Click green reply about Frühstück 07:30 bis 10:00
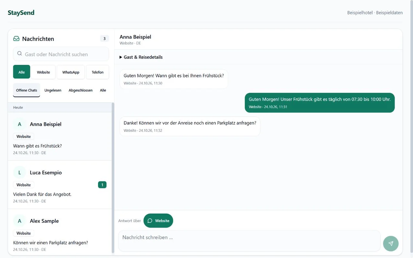The width and height of the screenshot is (413, 258). click(320, 103)
